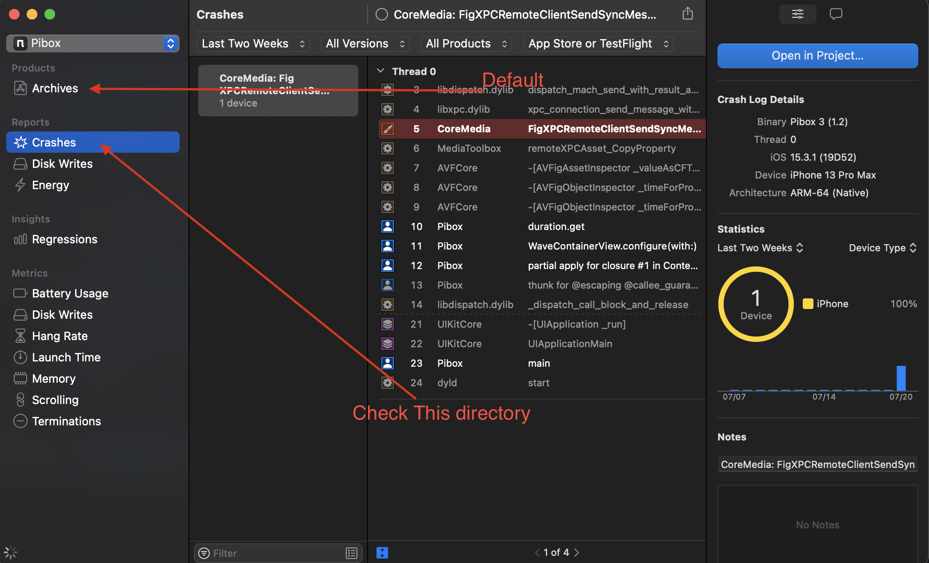Click into the crash Filter field
Screen dimensions: 929x563
click(x=278, y=553)
